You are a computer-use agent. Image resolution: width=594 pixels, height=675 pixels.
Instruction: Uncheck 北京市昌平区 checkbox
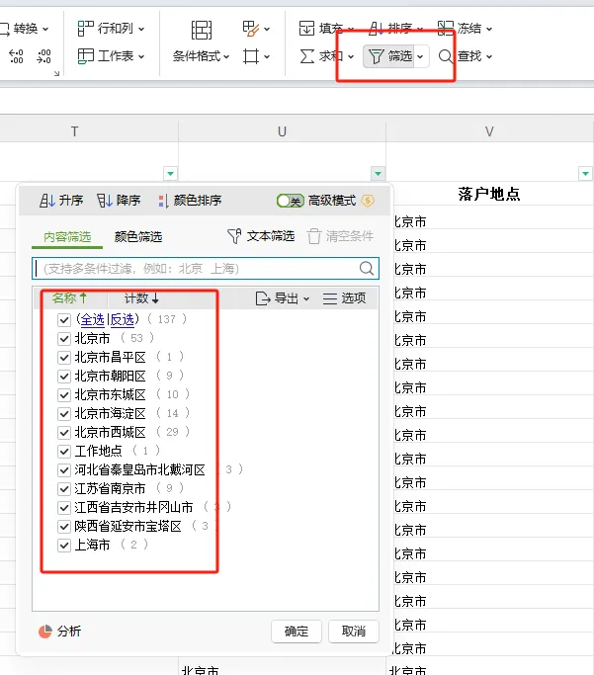pos(64,358)
